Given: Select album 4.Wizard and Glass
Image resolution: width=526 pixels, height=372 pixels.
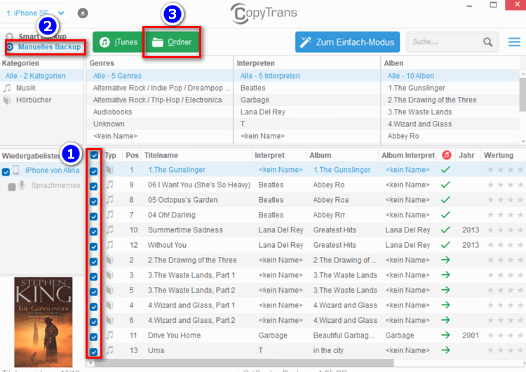Looking at the screenshot, I should pyautogui.click(x=450, y=124).
